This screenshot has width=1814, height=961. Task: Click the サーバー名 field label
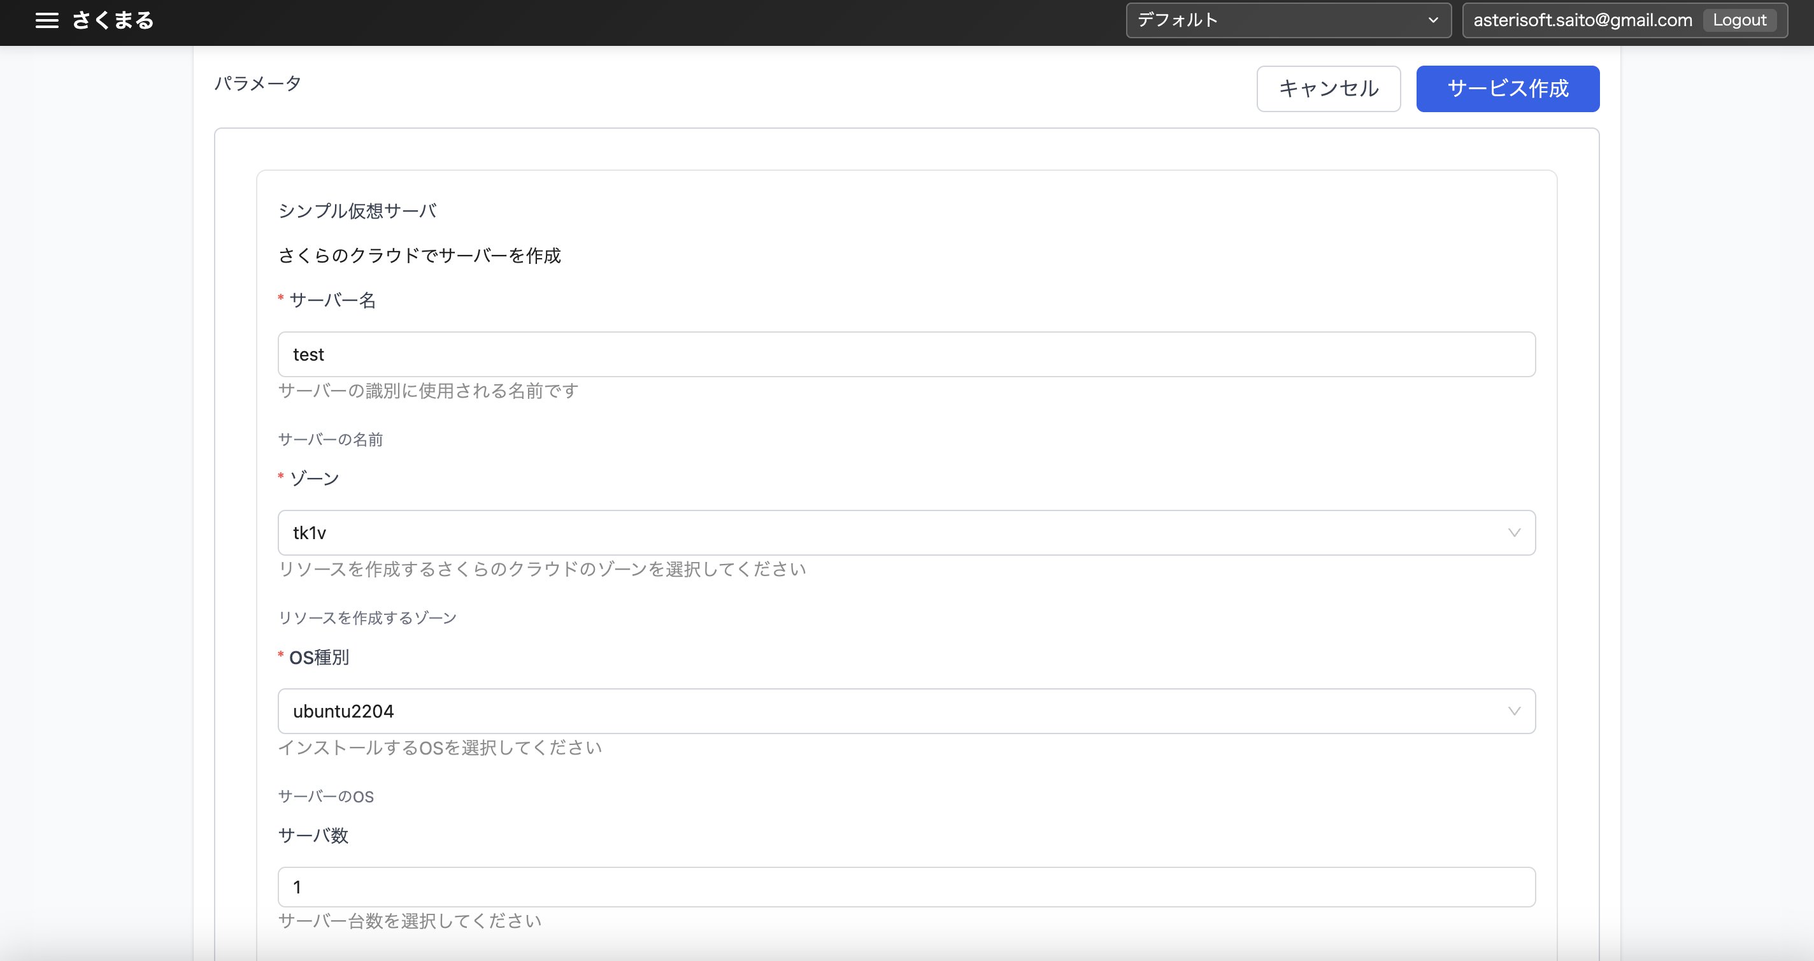coord(332,300)
